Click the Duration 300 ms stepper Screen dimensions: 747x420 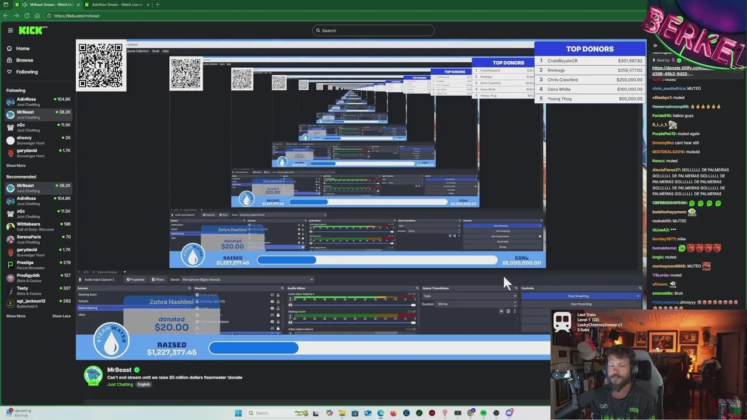[x=515, y=304]
